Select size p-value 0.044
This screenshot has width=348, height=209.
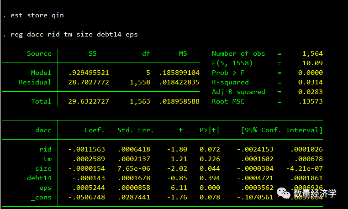[210, 169]
